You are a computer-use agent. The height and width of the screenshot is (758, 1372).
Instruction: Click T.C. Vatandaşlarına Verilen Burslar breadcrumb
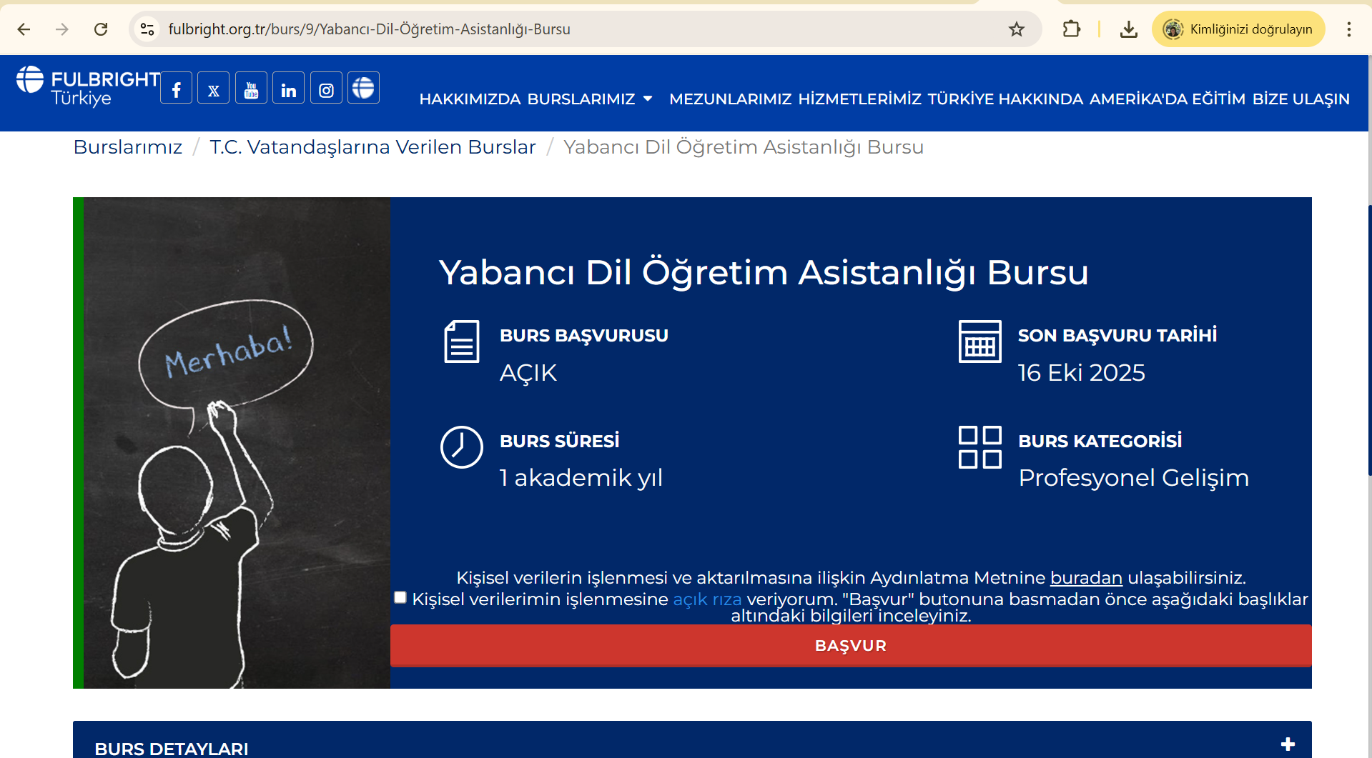[372, 147]
